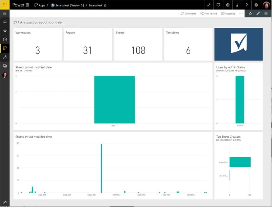Screen dimensions: 272x207
Task: Open the Reports card showing 31
Action: pos(88,44)
